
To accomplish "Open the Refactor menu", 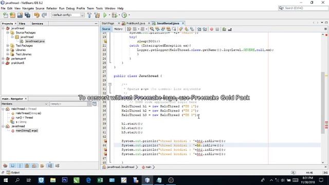I will point(51,8).
